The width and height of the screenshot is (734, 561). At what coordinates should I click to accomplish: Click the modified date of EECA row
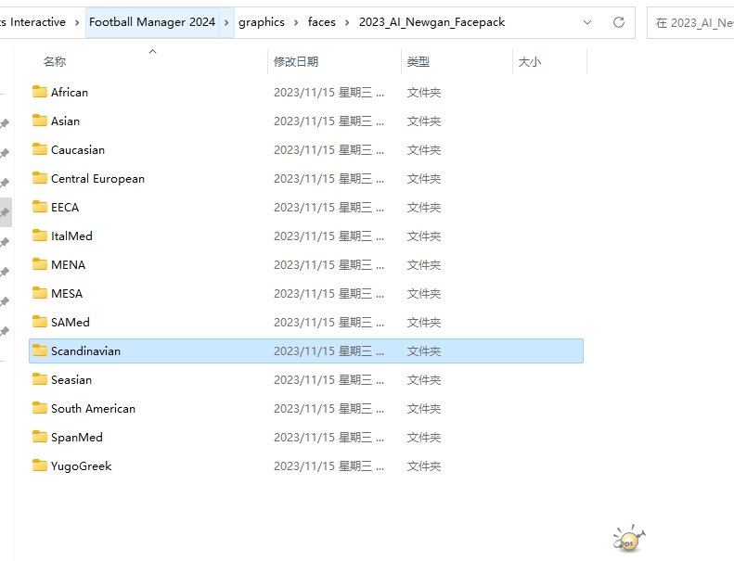point(328,208)
